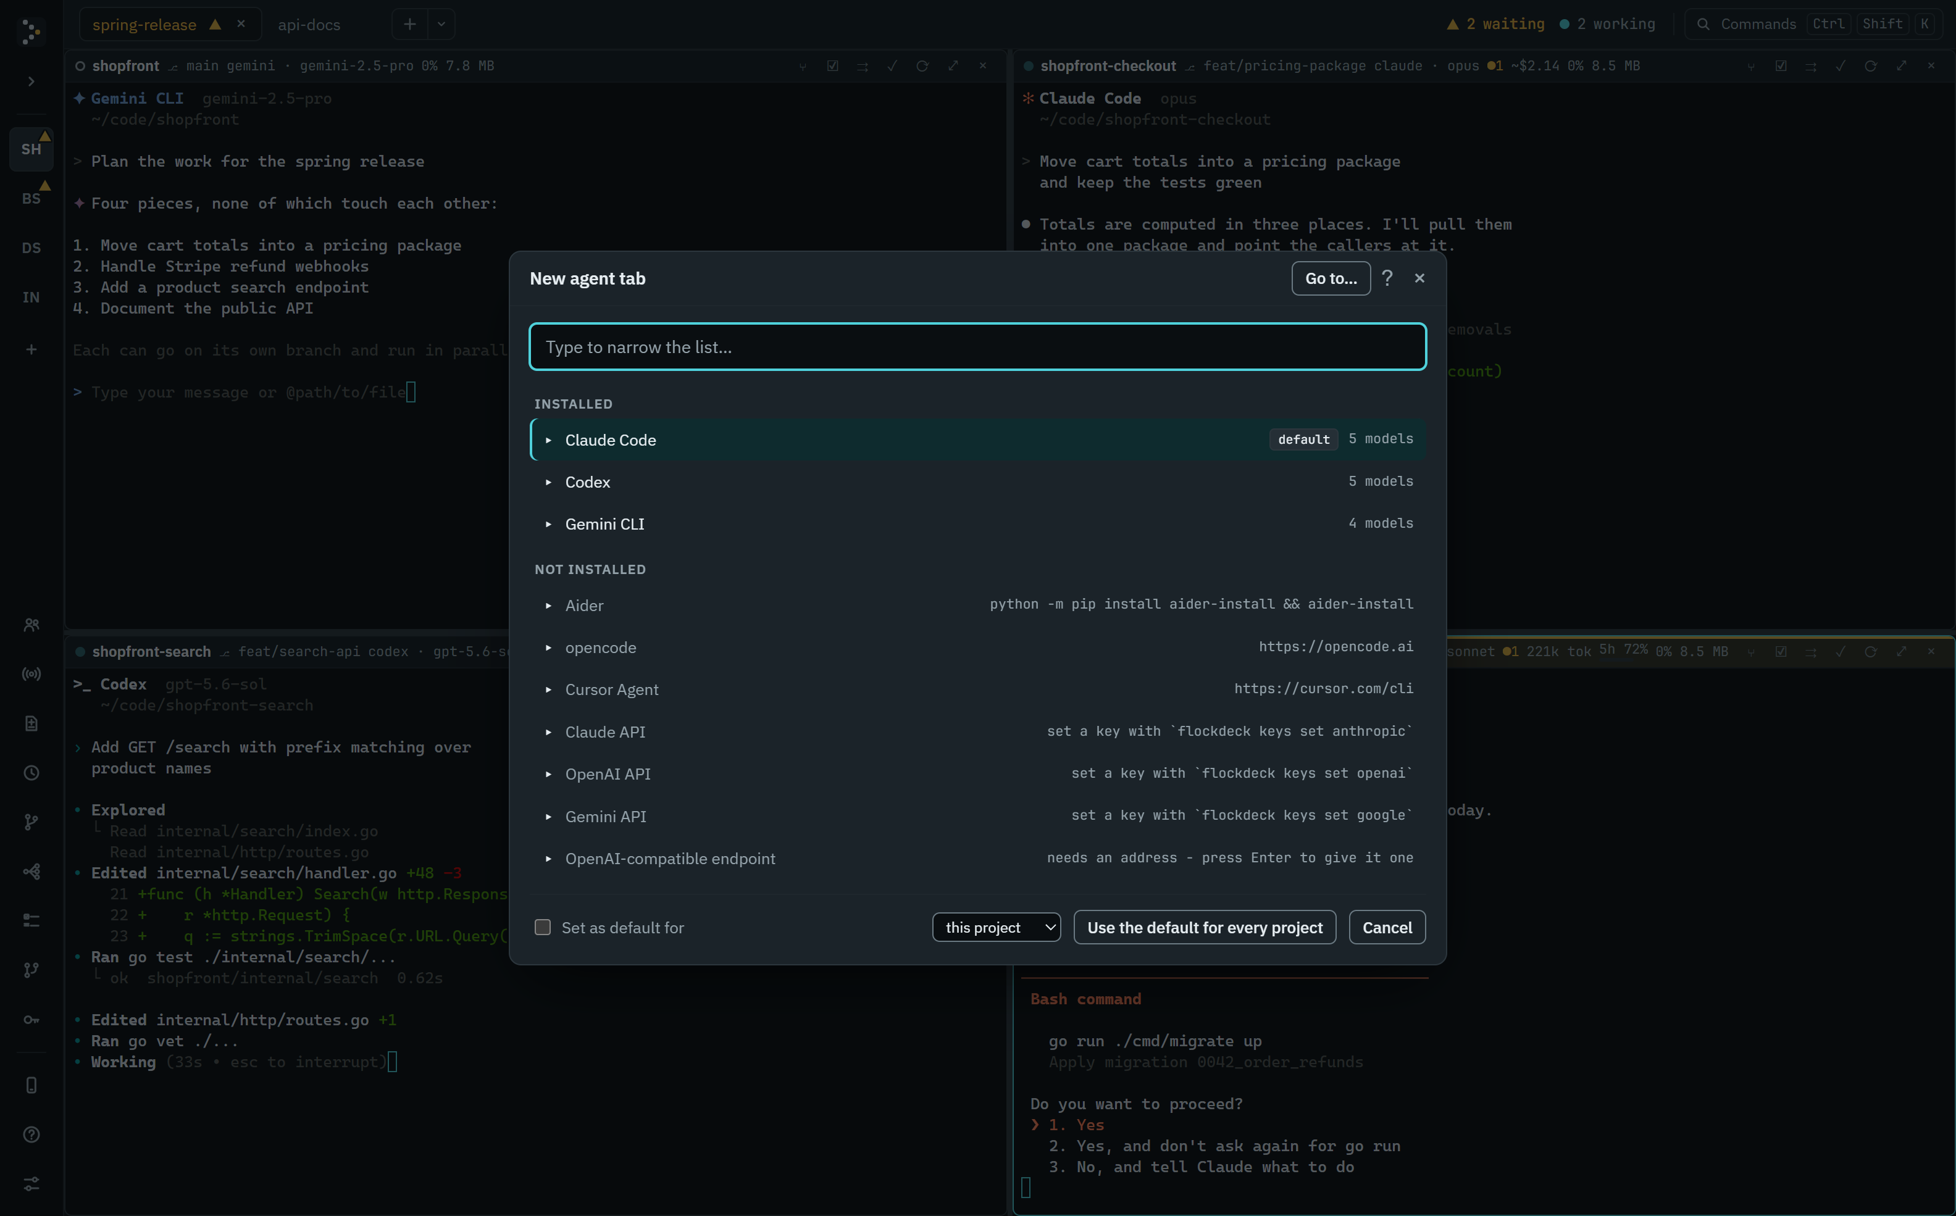
Task: Click the '2 waiting' status indicator
Action: [x=1496, y=24]
